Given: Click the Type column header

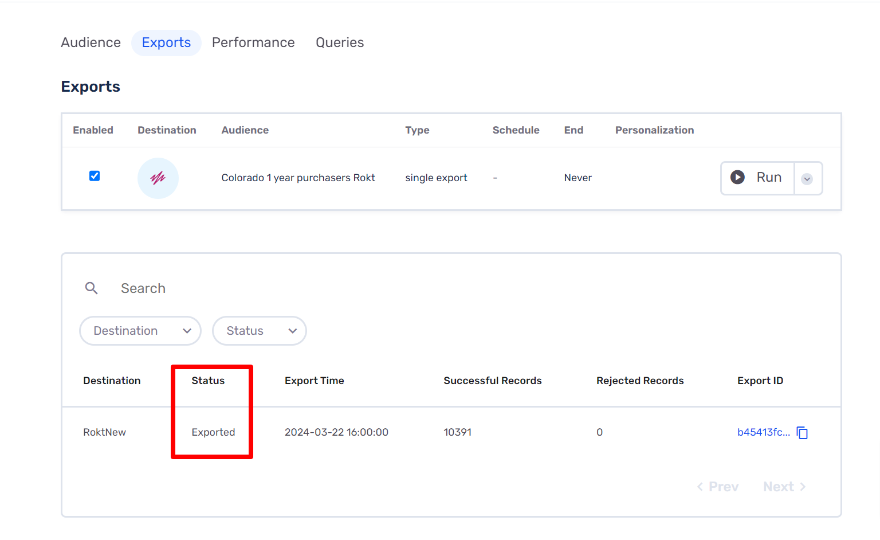Looking at the screenshot, I should click(417, 131).
